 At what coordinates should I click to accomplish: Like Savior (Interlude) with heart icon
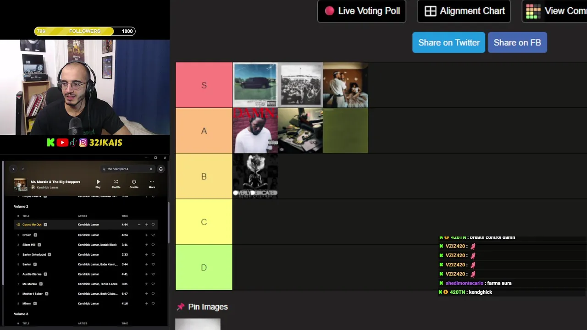[x=153, y=254]
